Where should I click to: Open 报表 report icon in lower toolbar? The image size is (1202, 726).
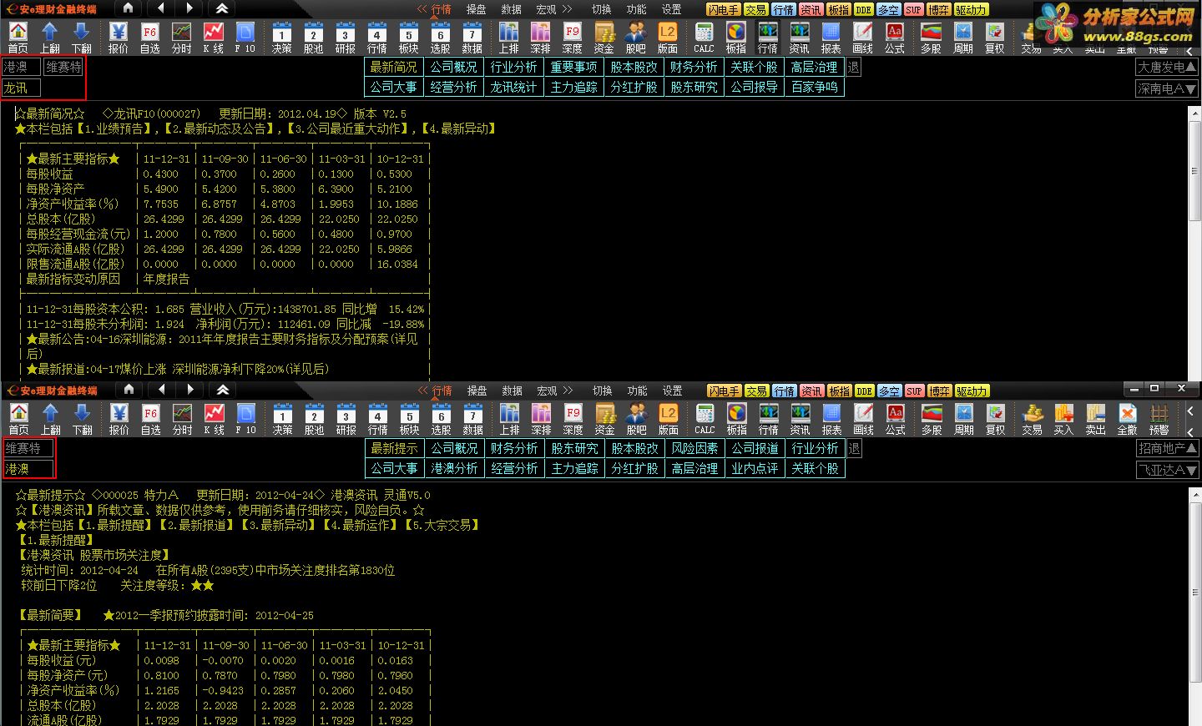pos(832,419)
